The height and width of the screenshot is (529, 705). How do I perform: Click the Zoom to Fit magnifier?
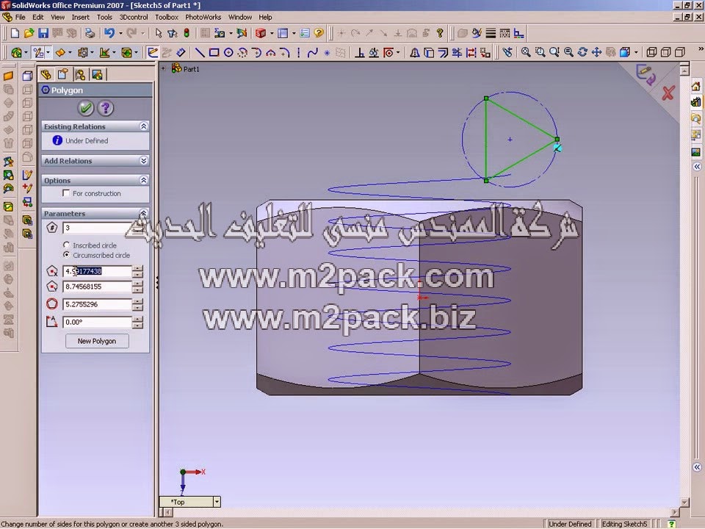526,53
